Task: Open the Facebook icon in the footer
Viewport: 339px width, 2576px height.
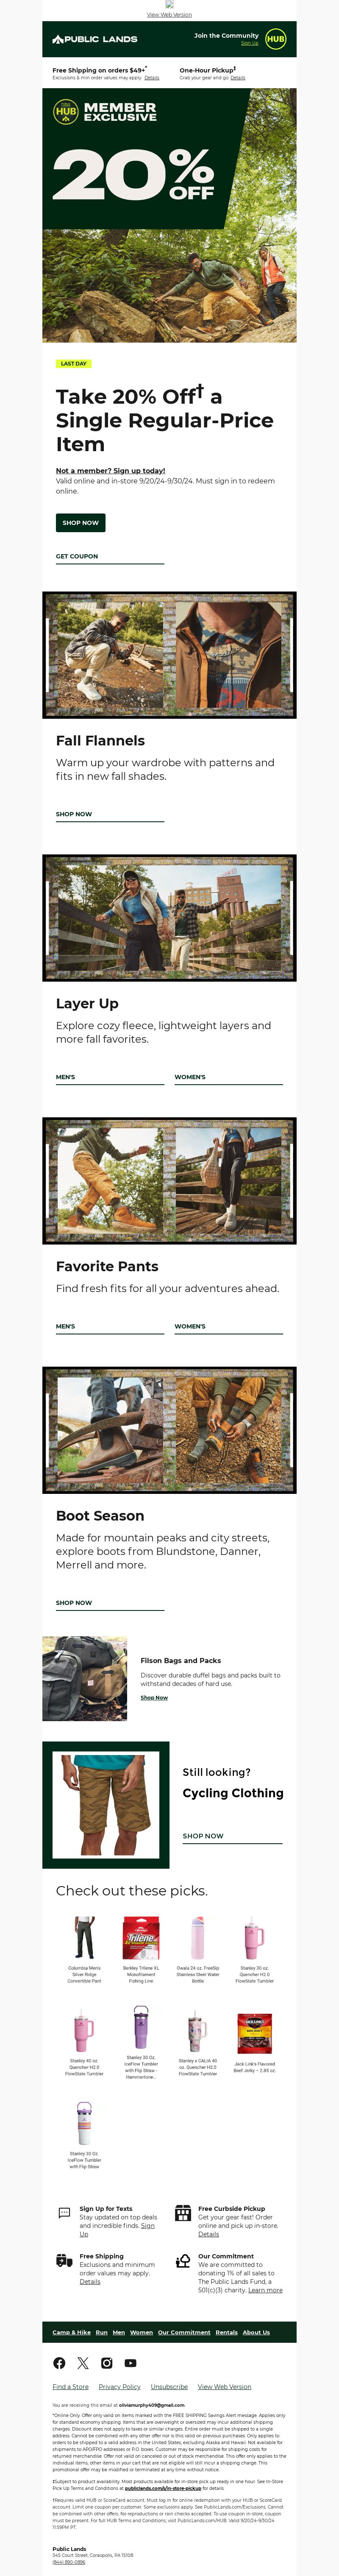Action: tap(59, 2363)
